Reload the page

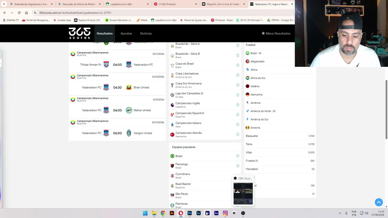[19, 13]
